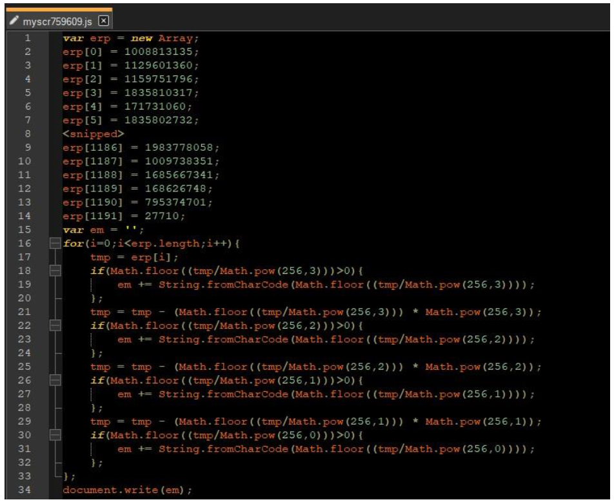Collapse the if block at line 18
The height and width of the screenshot is (502, 614).
54,272
